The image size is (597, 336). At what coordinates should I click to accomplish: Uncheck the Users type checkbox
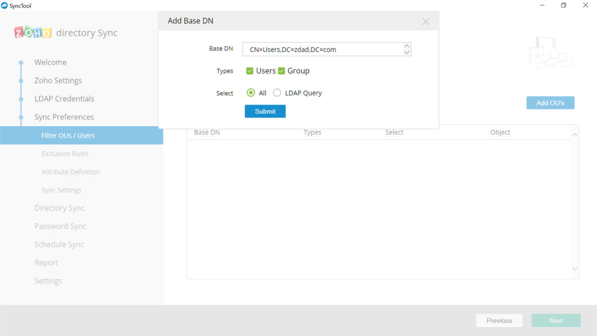250,71
